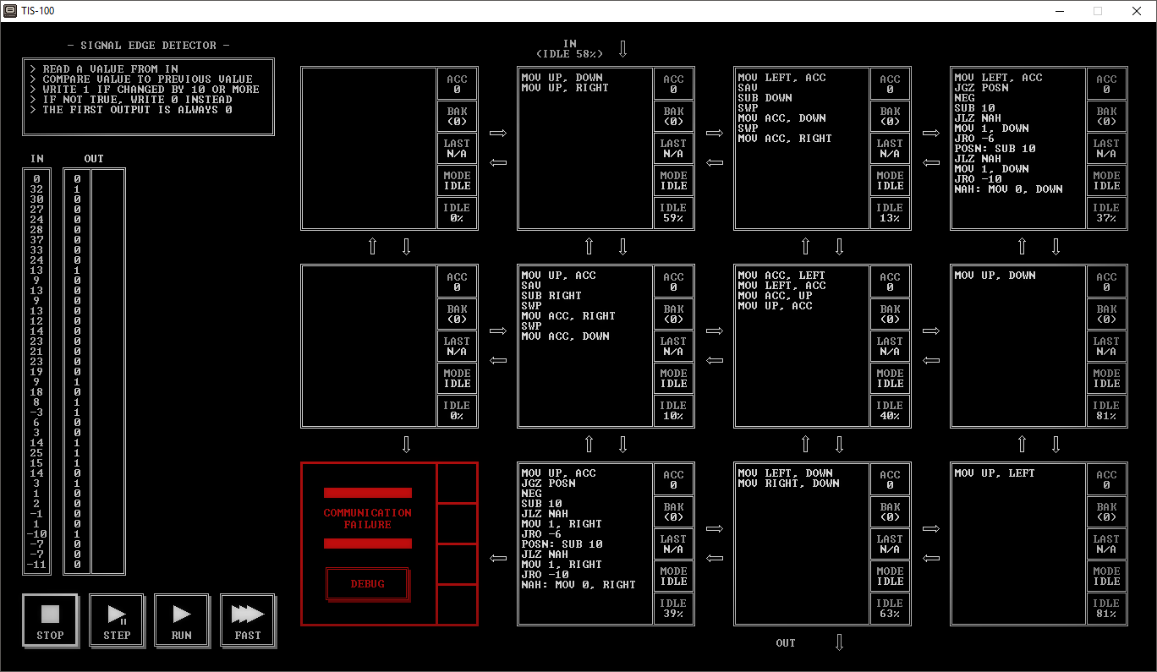
Task: Click the FAST forward button
Action: (248, 620)
